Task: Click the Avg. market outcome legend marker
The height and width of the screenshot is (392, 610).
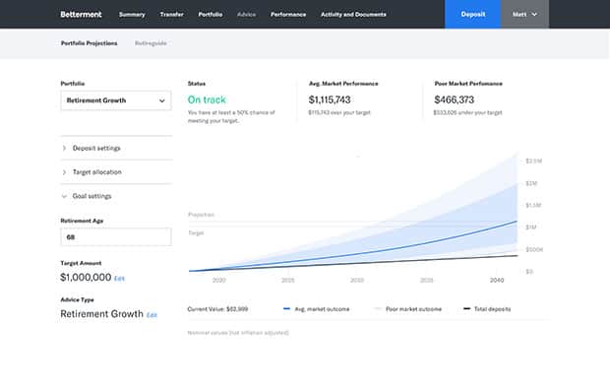Action: pos(286,308)
